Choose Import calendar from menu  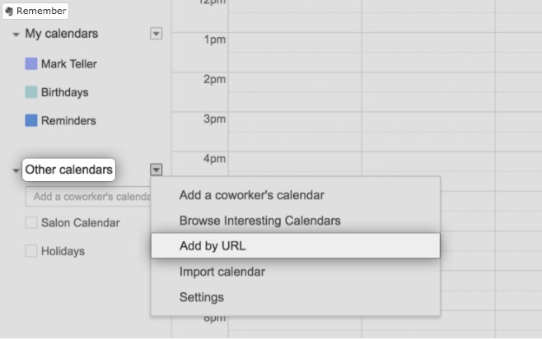point(222,271)
